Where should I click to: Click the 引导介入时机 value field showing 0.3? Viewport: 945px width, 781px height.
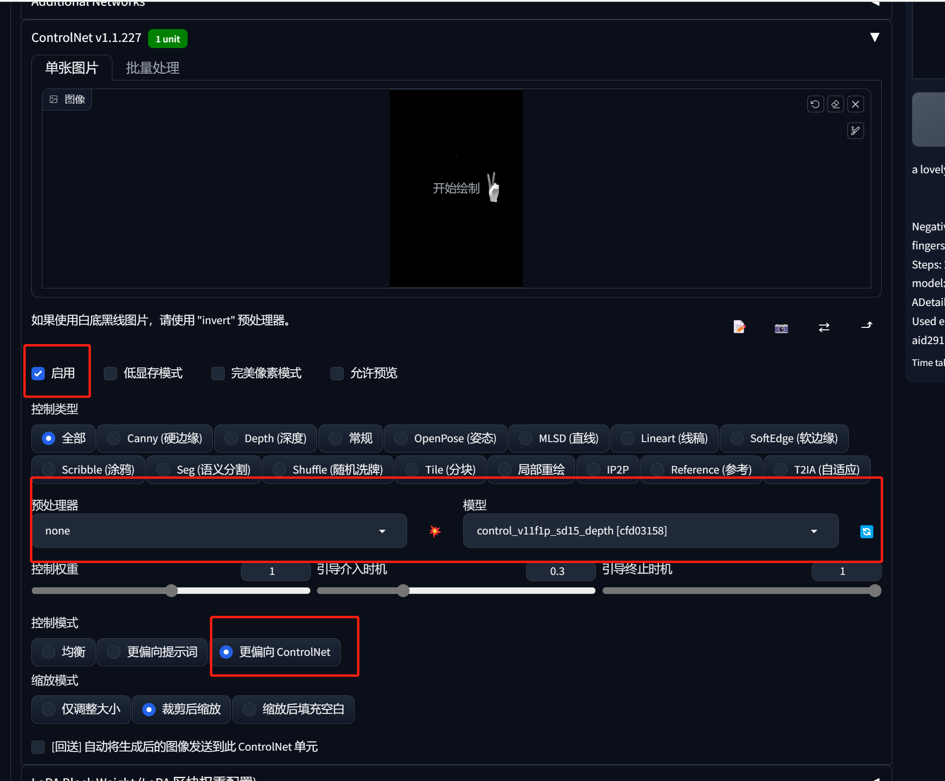(560, 571)
